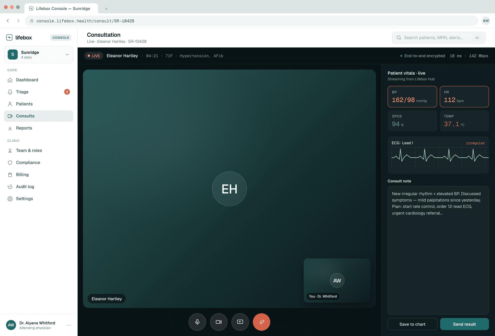
Task: Click the Eleanor Hartley video name label
Action: (107, 299)
